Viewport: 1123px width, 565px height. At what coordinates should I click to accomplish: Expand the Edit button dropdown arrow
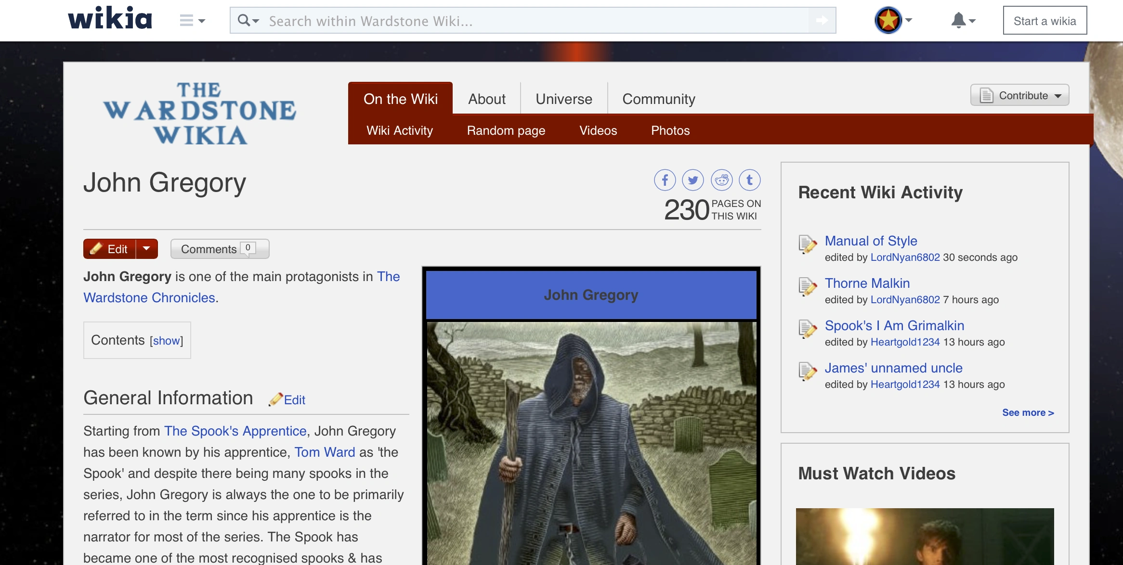click(x=147, y=249)
